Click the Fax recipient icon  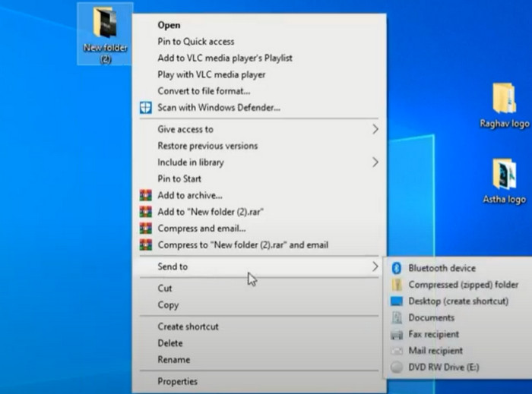point(396,334)
